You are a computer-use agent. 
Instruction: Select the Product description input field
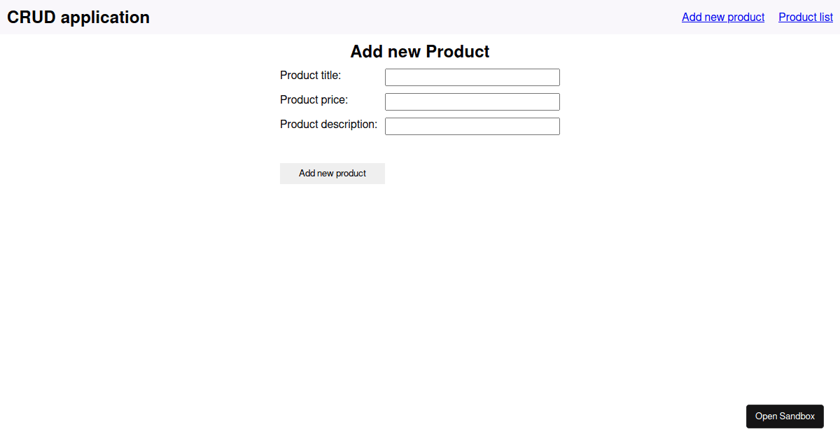(x=472, y=126)
